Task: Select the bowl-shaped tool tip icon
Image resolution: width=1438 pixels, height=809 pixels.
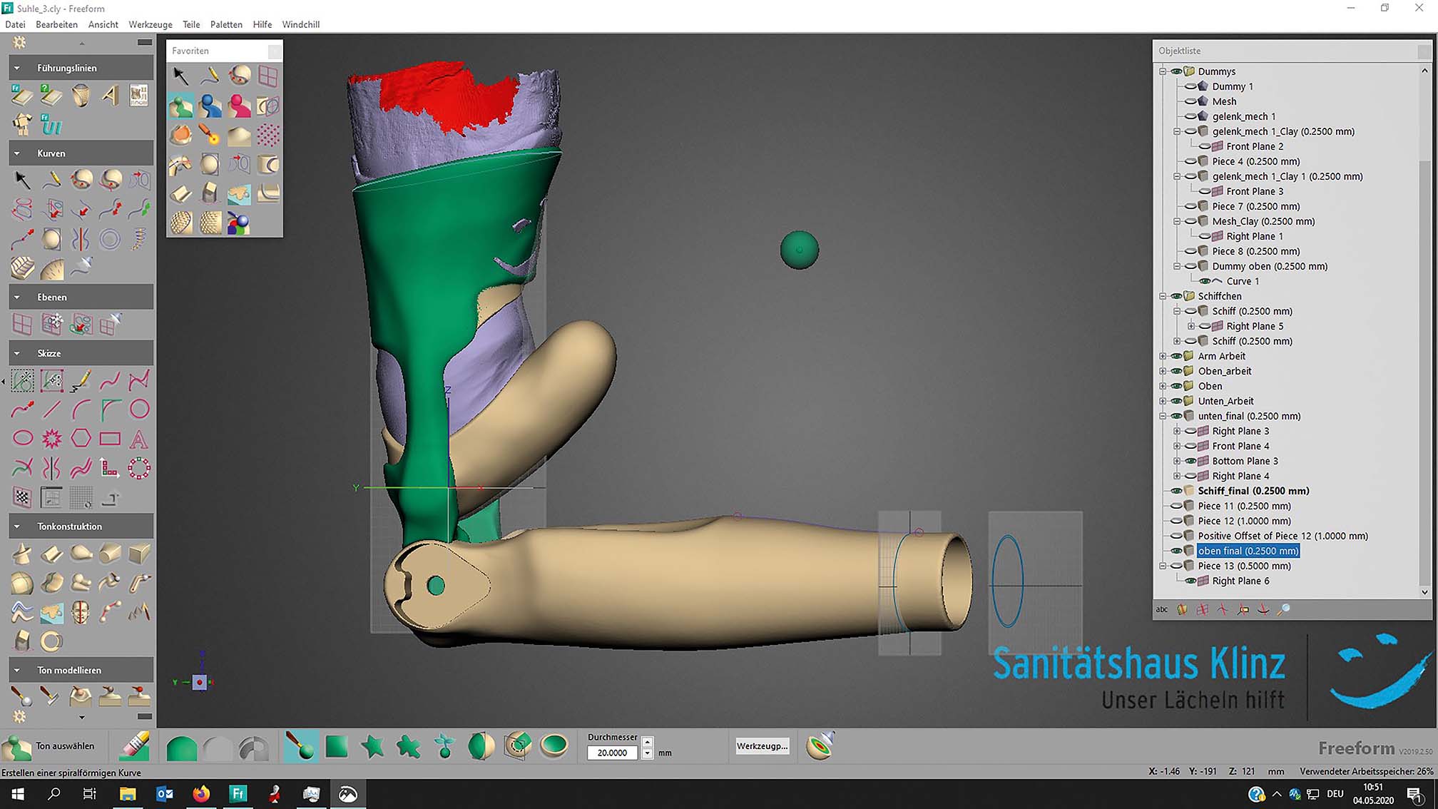Action: (554, 746)
